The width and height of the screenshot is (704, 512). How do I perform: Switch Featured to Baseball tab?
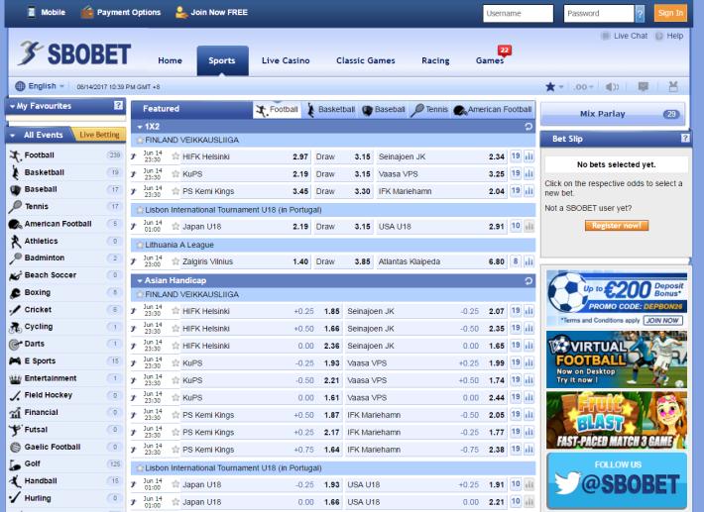384,109
